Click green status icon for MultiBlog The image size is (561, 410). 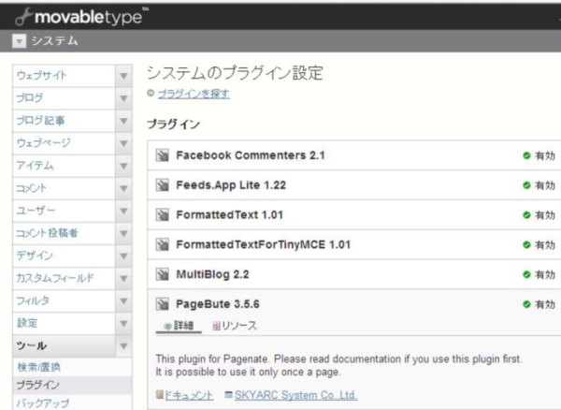tap(526, 274)
